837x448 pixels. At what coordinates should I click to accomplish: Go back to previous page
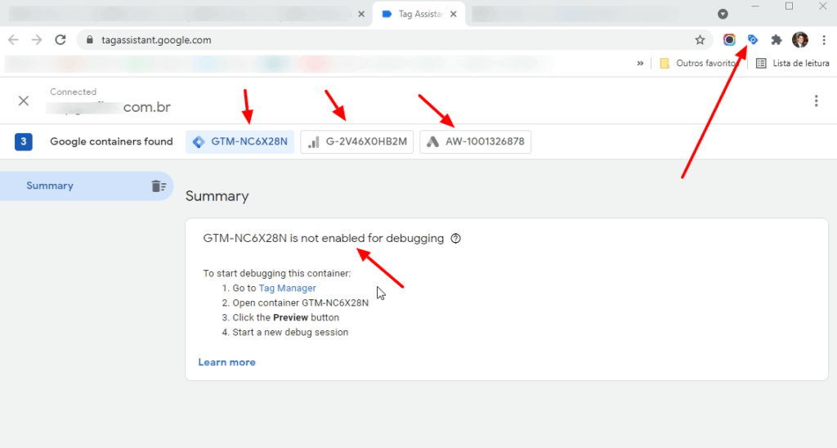(13, 40)
